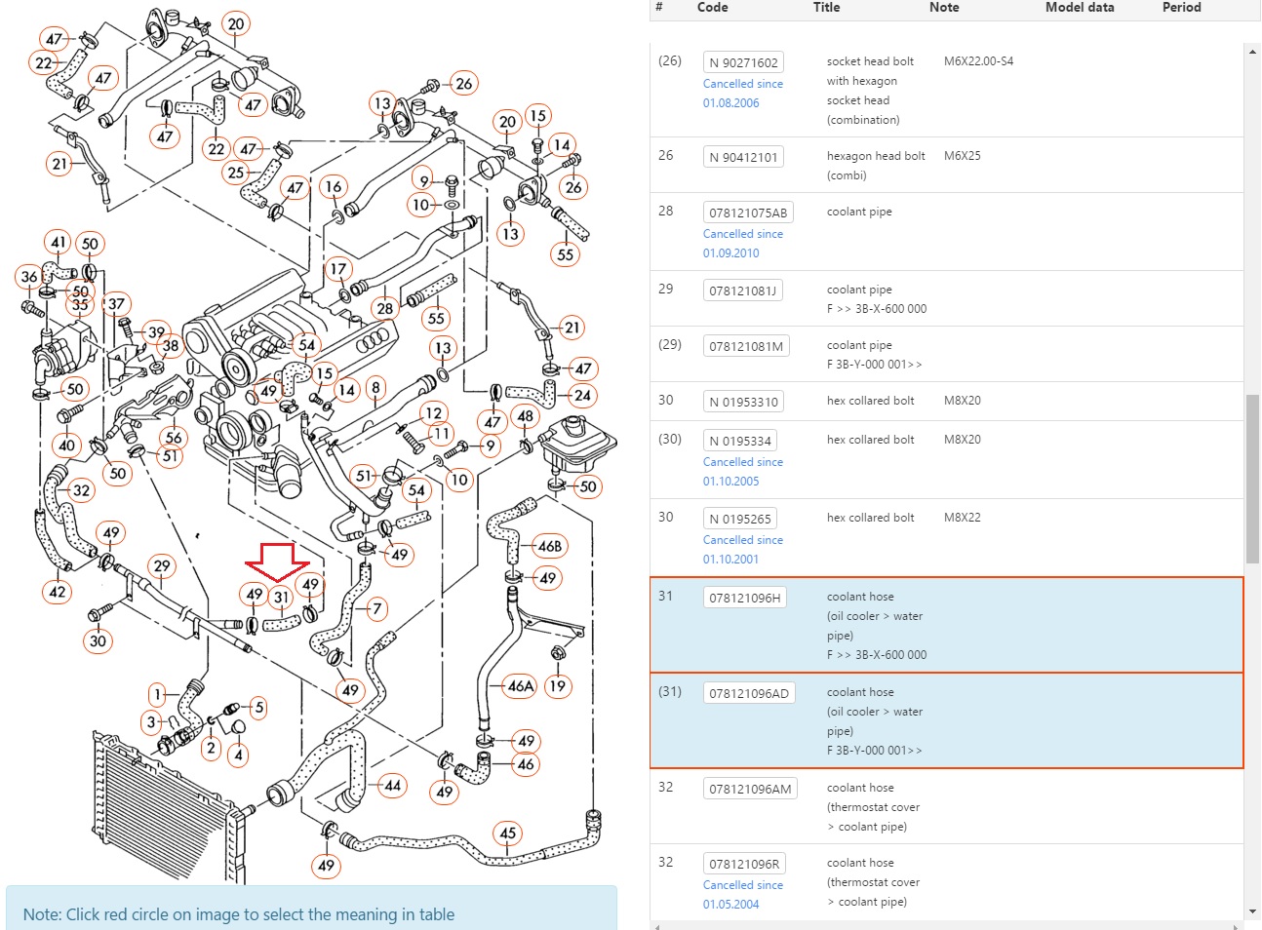Click the table scrollbar down arrow
The image size is (1262, 930).
1252,911
